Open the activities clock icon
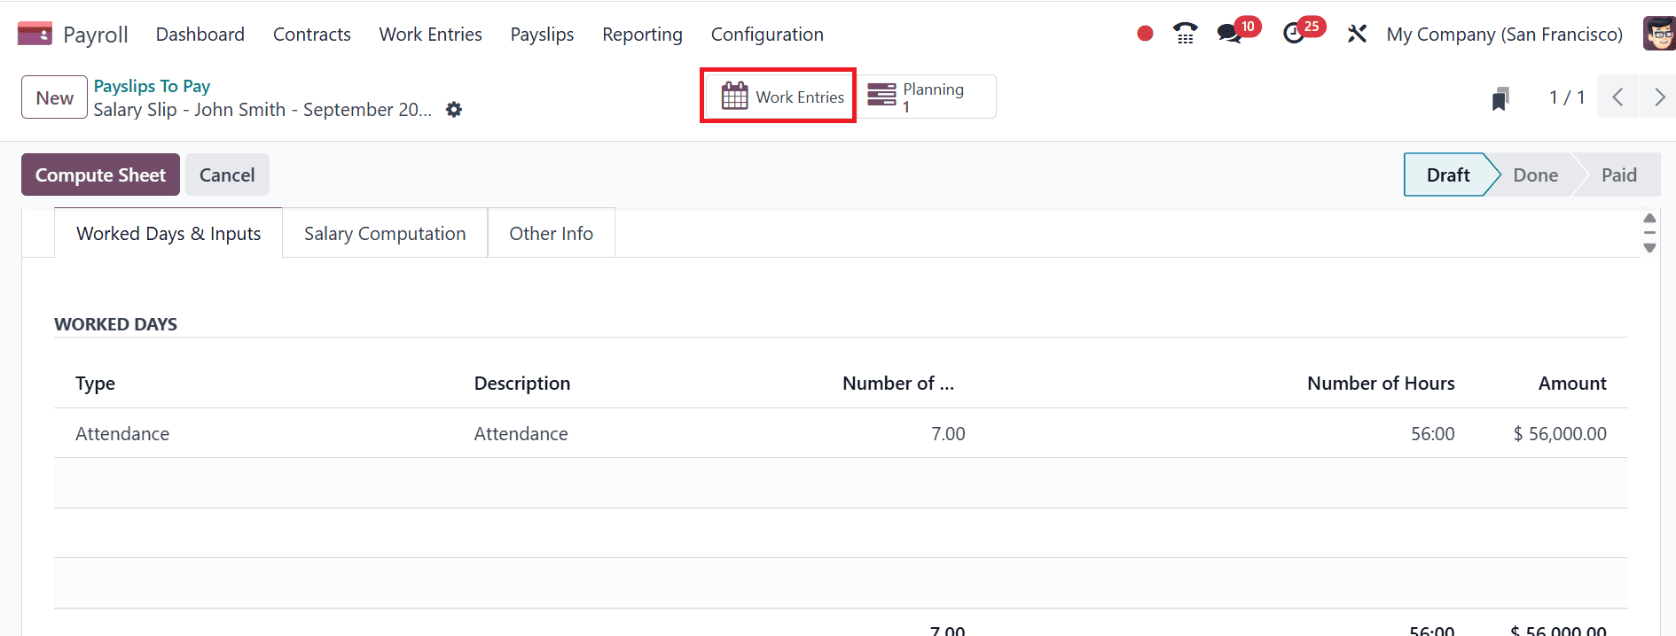 tap(1294, 34)
